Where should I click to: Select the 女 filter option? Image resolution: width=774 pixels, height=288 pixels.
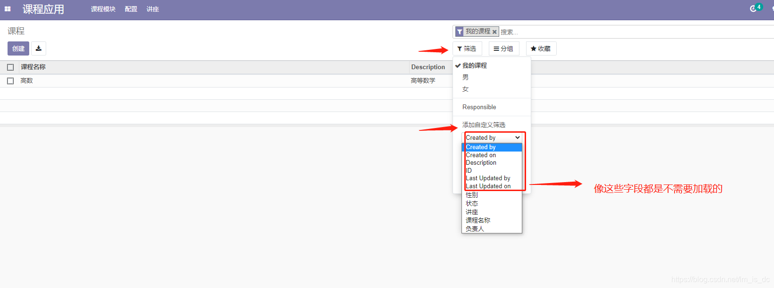pyautogui.click(x=465, y=89)
